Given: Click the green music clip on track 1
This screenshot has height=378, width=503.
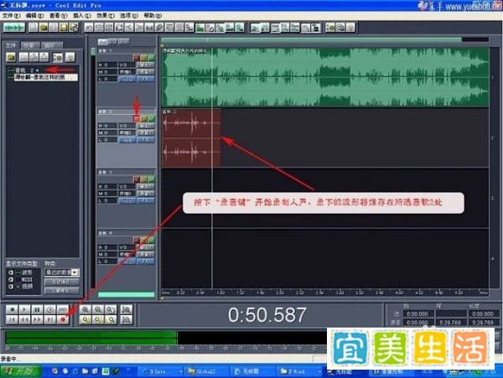Looking at the screenshot, I should click(325, 77).
